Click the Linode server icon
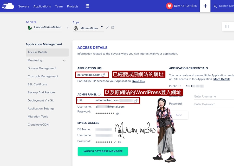The width and height of the screenshot is (234, 166). pyautogui.click(x=30, y=28)
